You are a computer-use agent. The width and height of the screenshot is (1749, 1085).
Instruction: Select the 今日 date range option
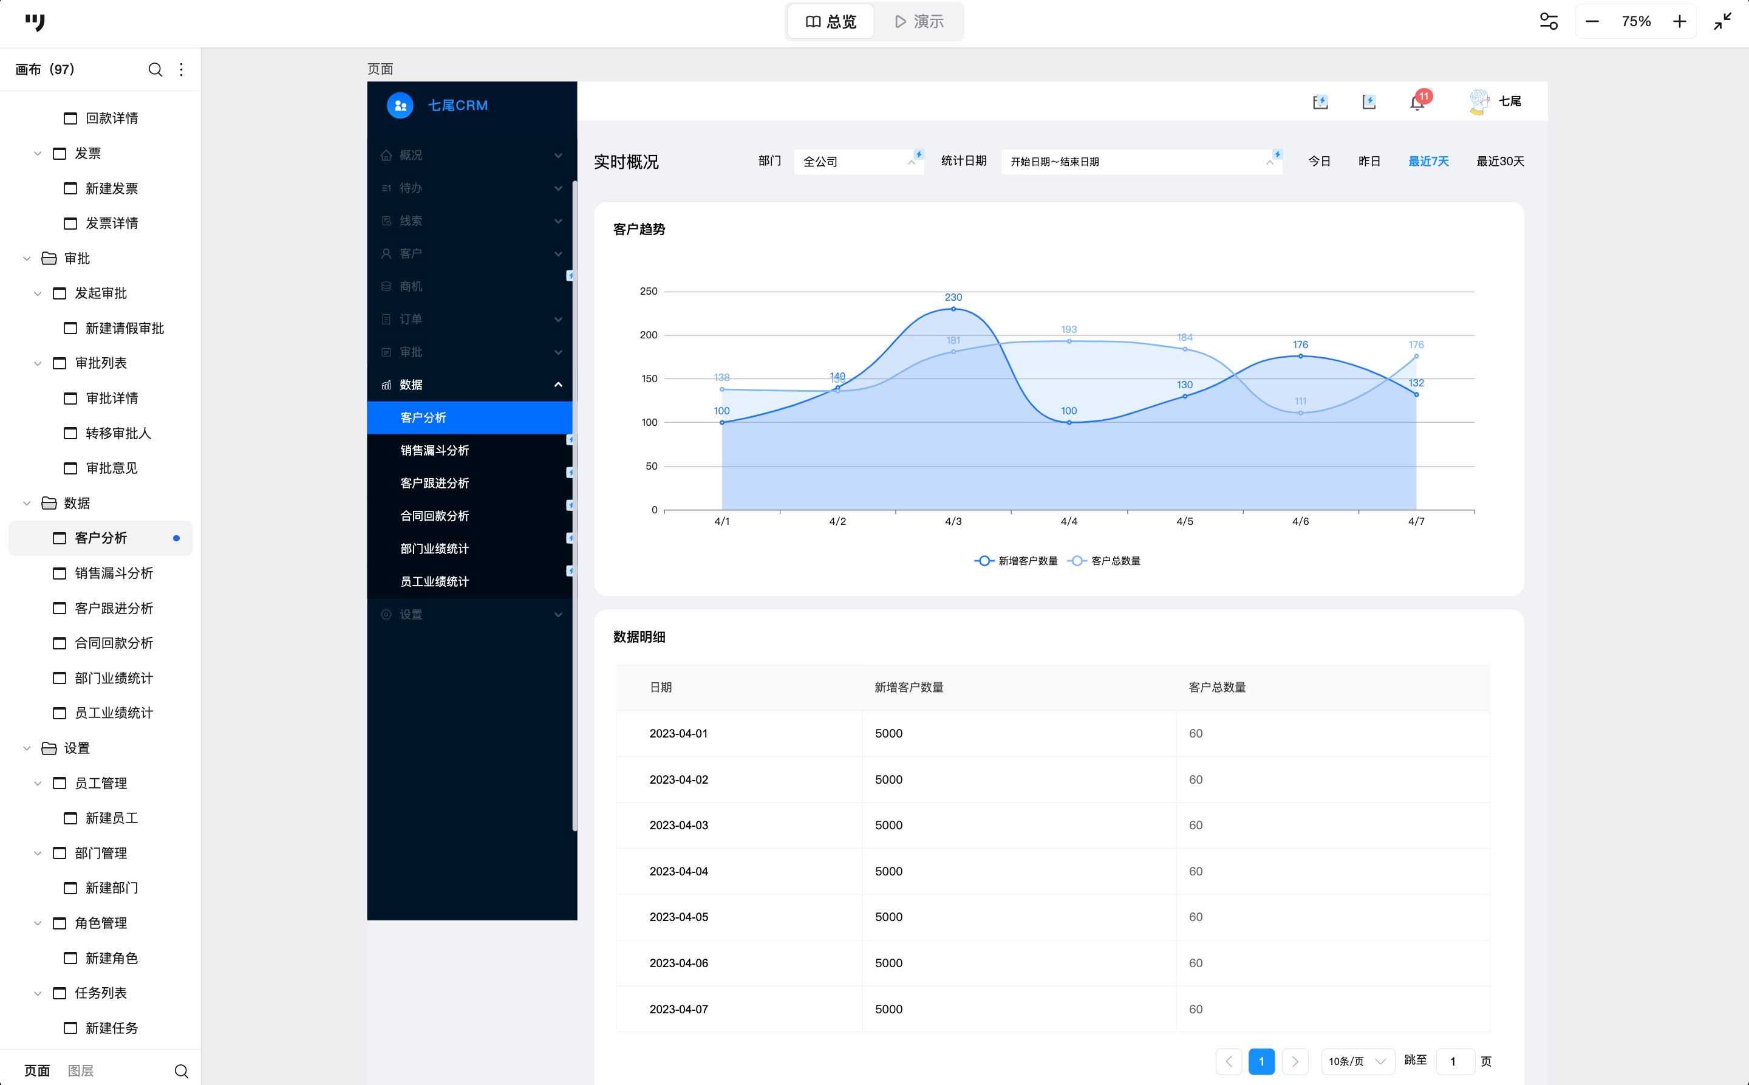coord(1318,162)
